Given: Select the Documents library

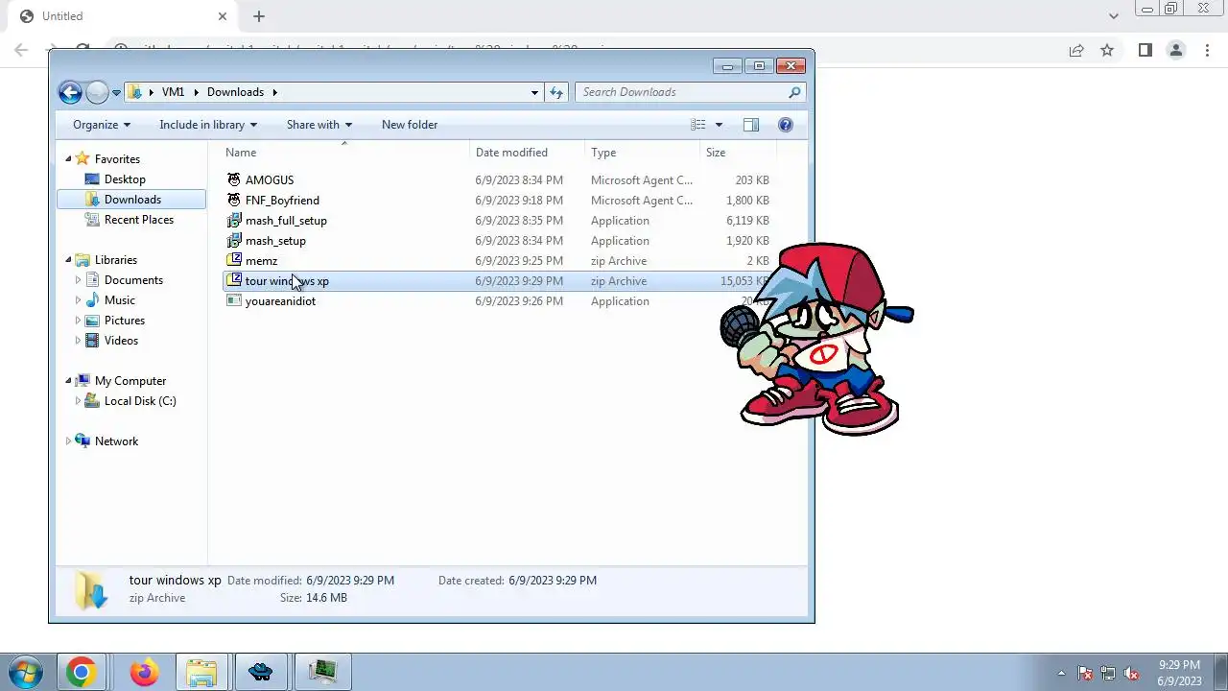Looking at the screenshot, I should 133,280.
